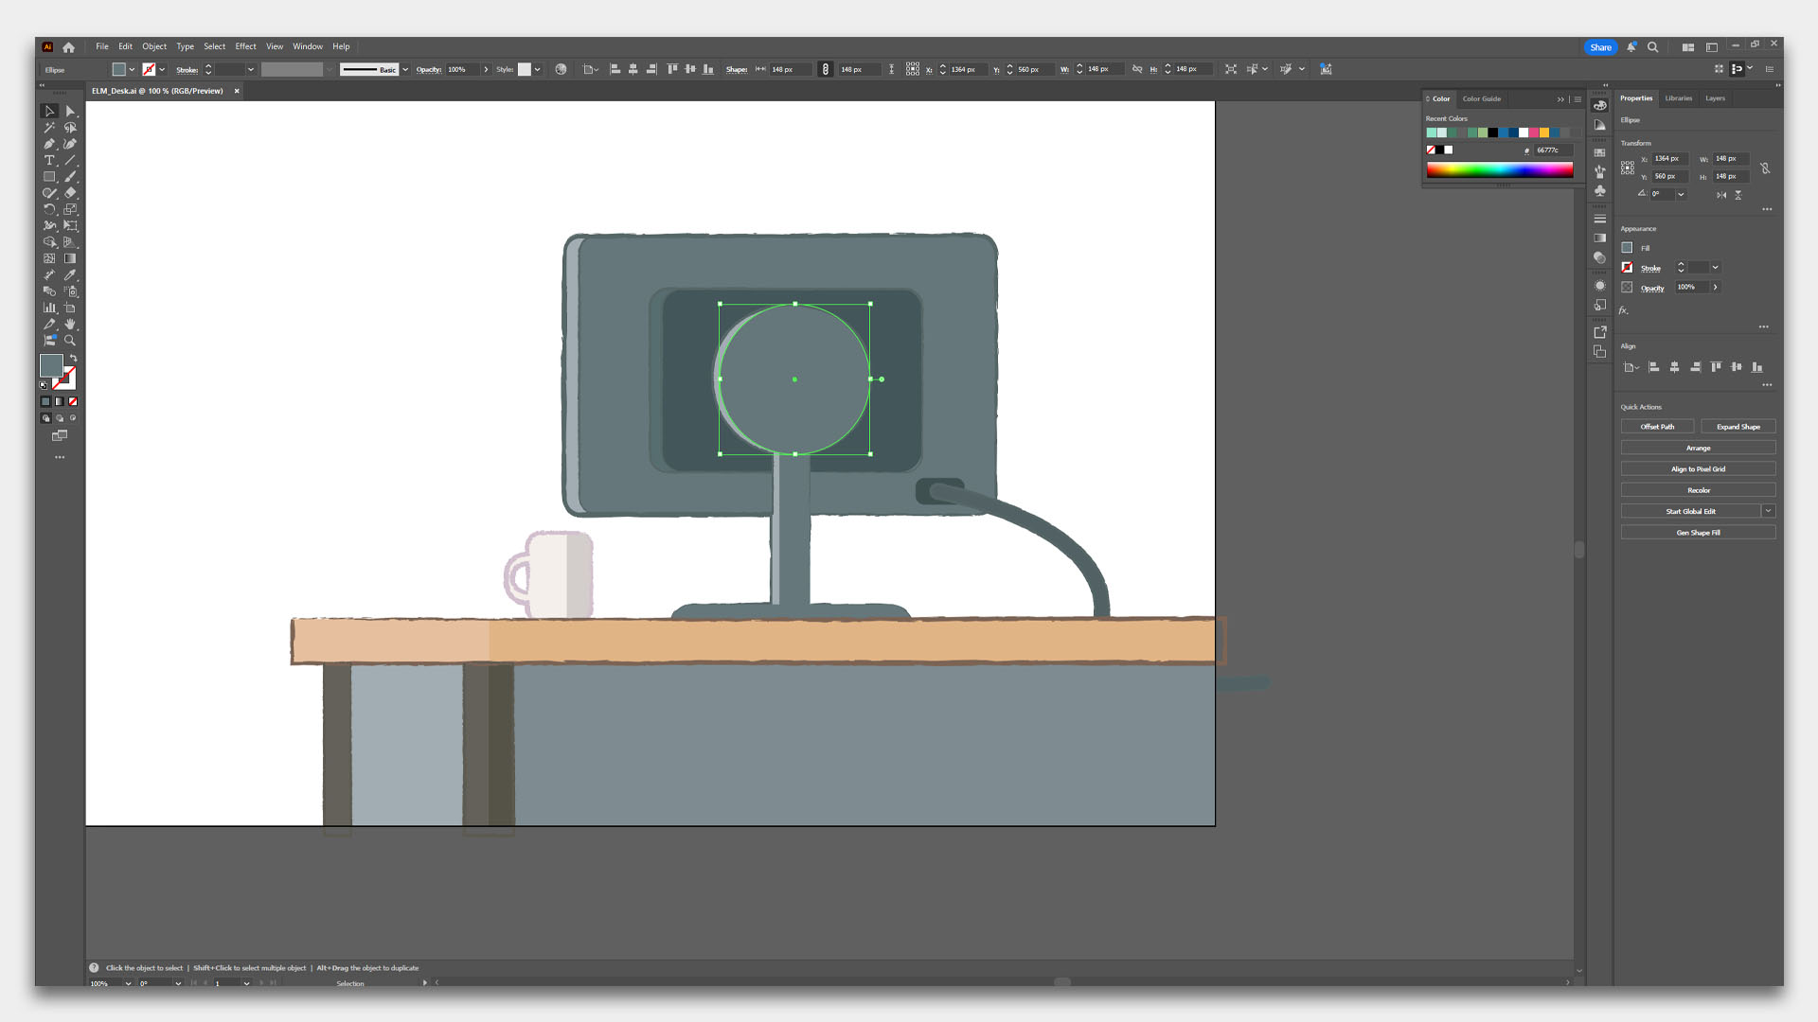Expand the Stroke weight dropdown in Properties

click(1715, 268)
